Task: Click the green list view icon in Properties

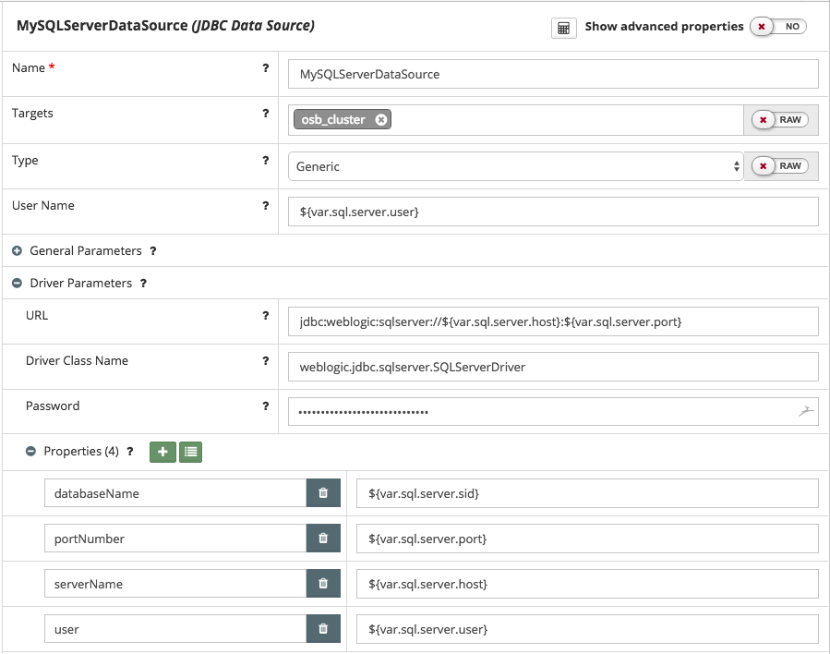Action: 190,452
